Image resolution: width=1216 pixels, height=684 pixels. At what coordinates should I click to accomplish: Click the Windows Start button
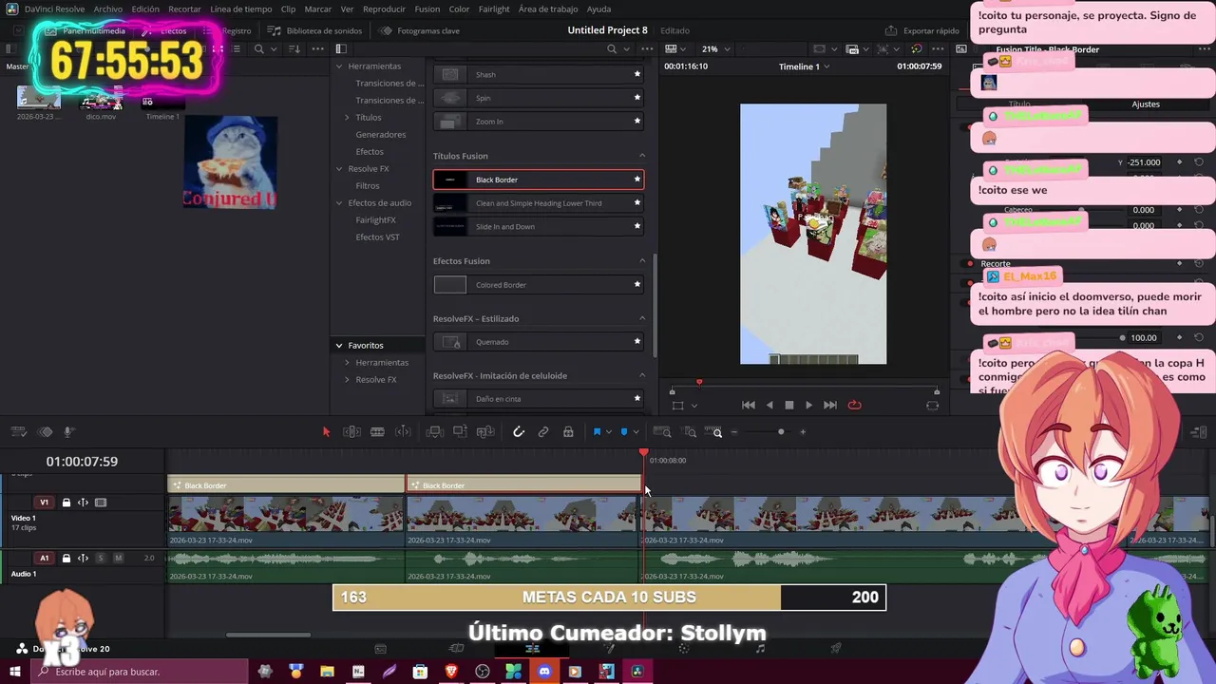click(x=15, y=672)
